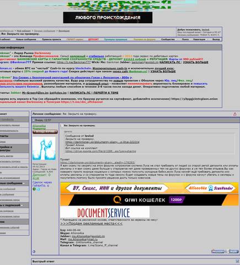This screenshot has width=240, height=265.
Task: Collapse the subscriptions sidebar section ending in 'с подпиской'
Action: point(22,205)
